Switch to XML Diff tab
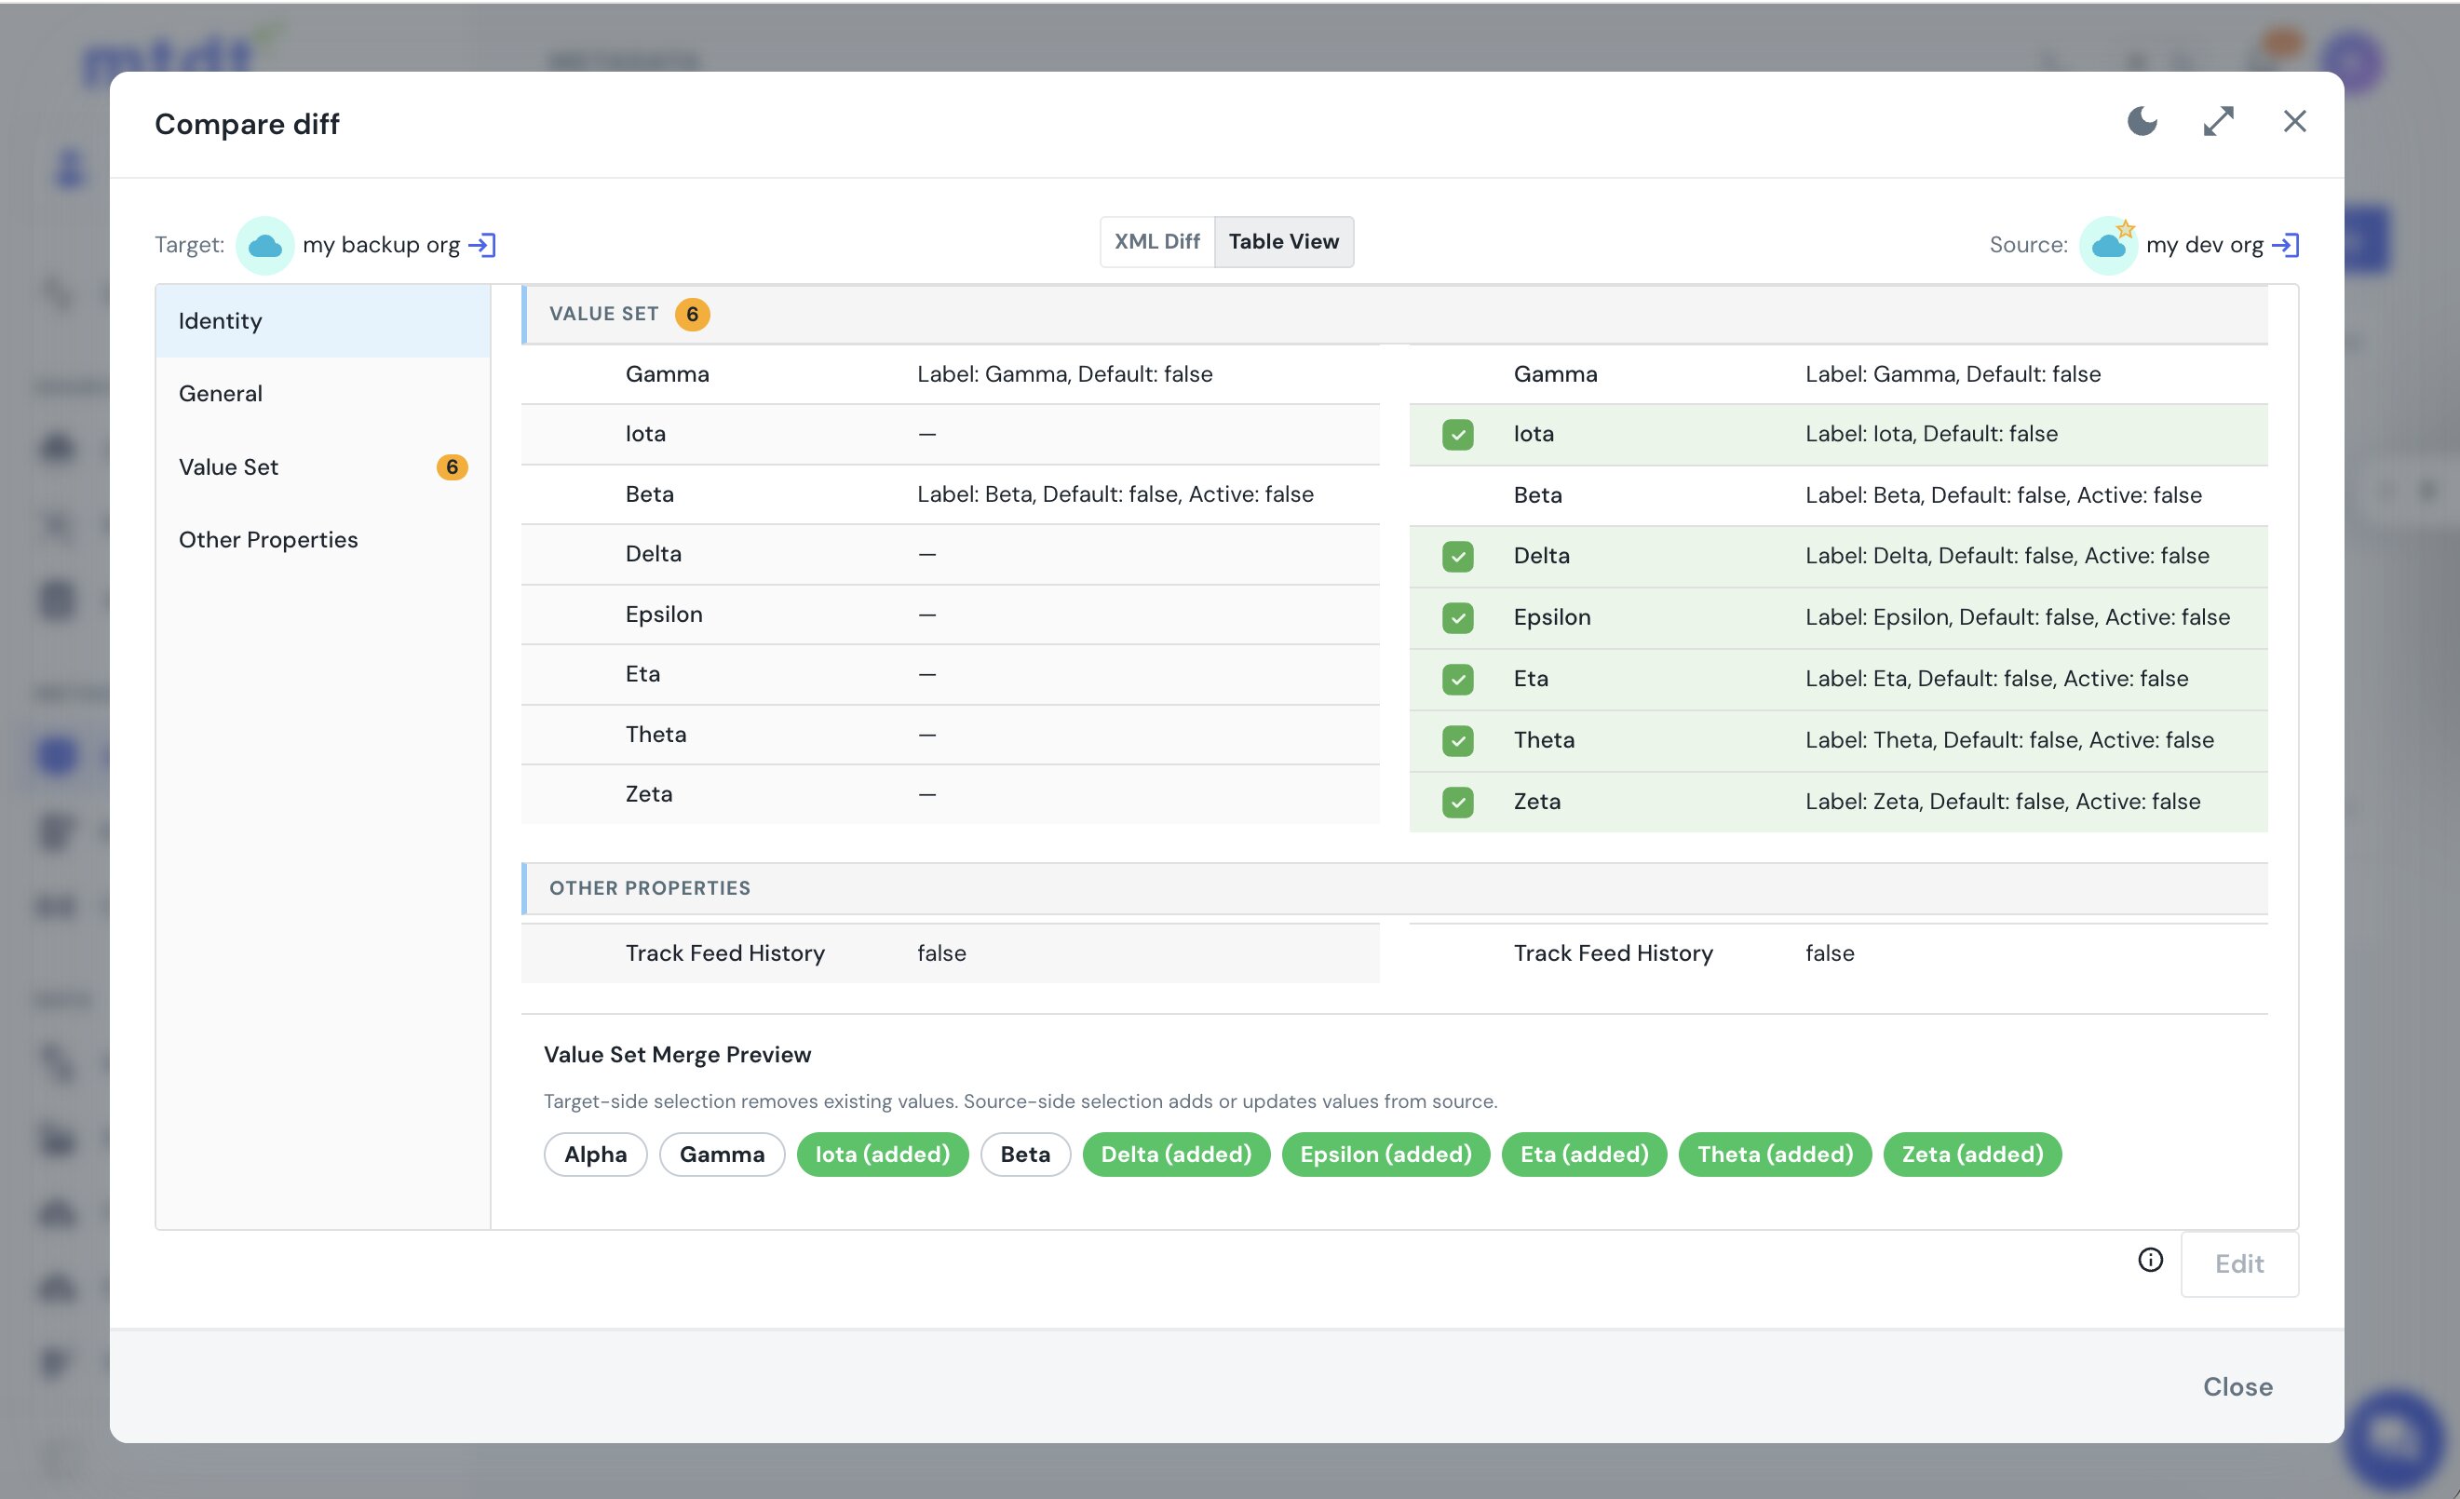 point(1157,241)
